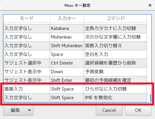Select Shift Space cell in 直接入力 row
This screenshot has width=155, height=119.
tap(67, 89)
